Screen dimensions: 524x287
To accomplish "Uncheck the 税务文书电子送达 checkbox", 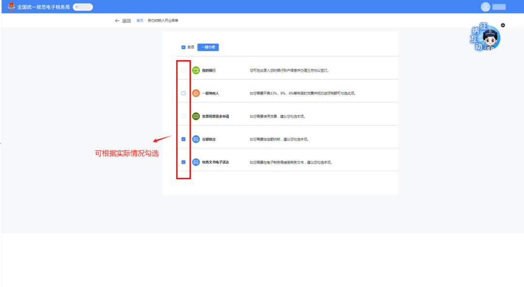I will (183, 162).
